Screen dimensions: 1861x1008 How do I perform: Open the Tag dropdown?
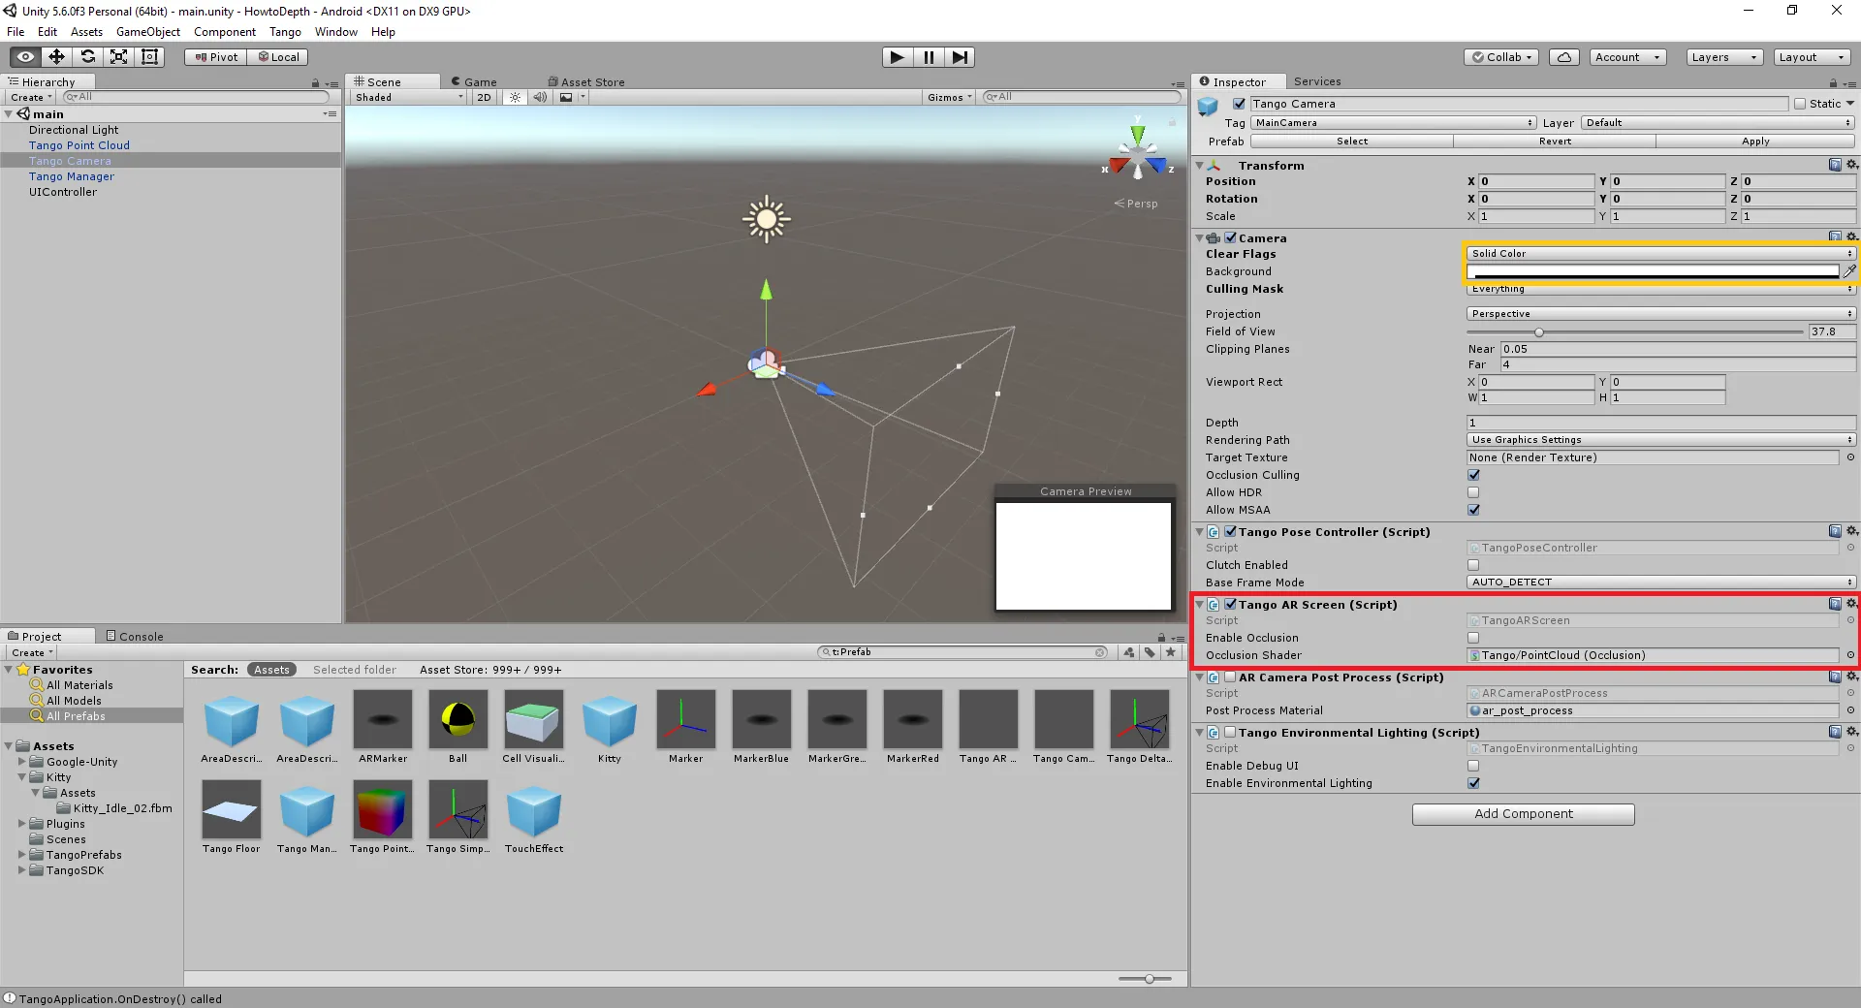[x=1393, y=123]
